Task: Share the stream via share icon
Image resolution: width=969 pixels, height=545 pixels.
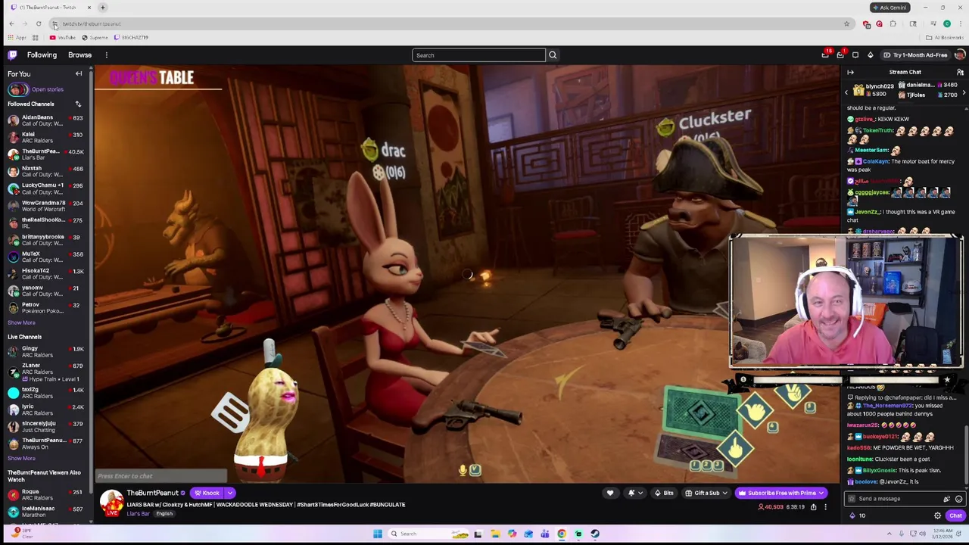Action: coord(814,507)
